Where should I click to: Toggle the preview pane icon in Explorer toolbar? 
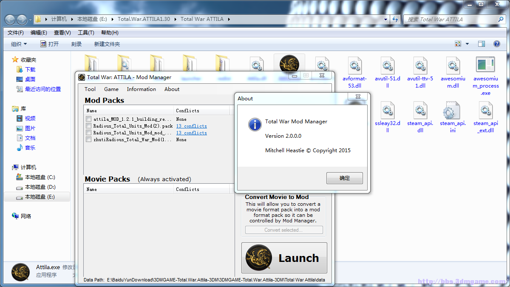(x=482, y=44)
